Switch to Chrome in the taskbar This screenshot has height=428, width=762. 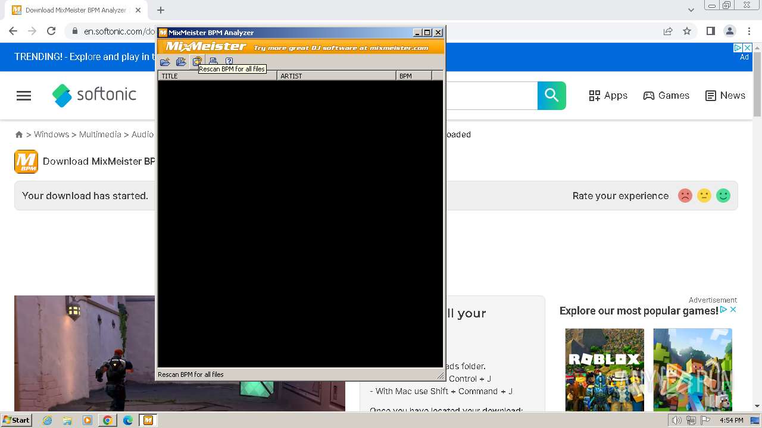(108, 420)
